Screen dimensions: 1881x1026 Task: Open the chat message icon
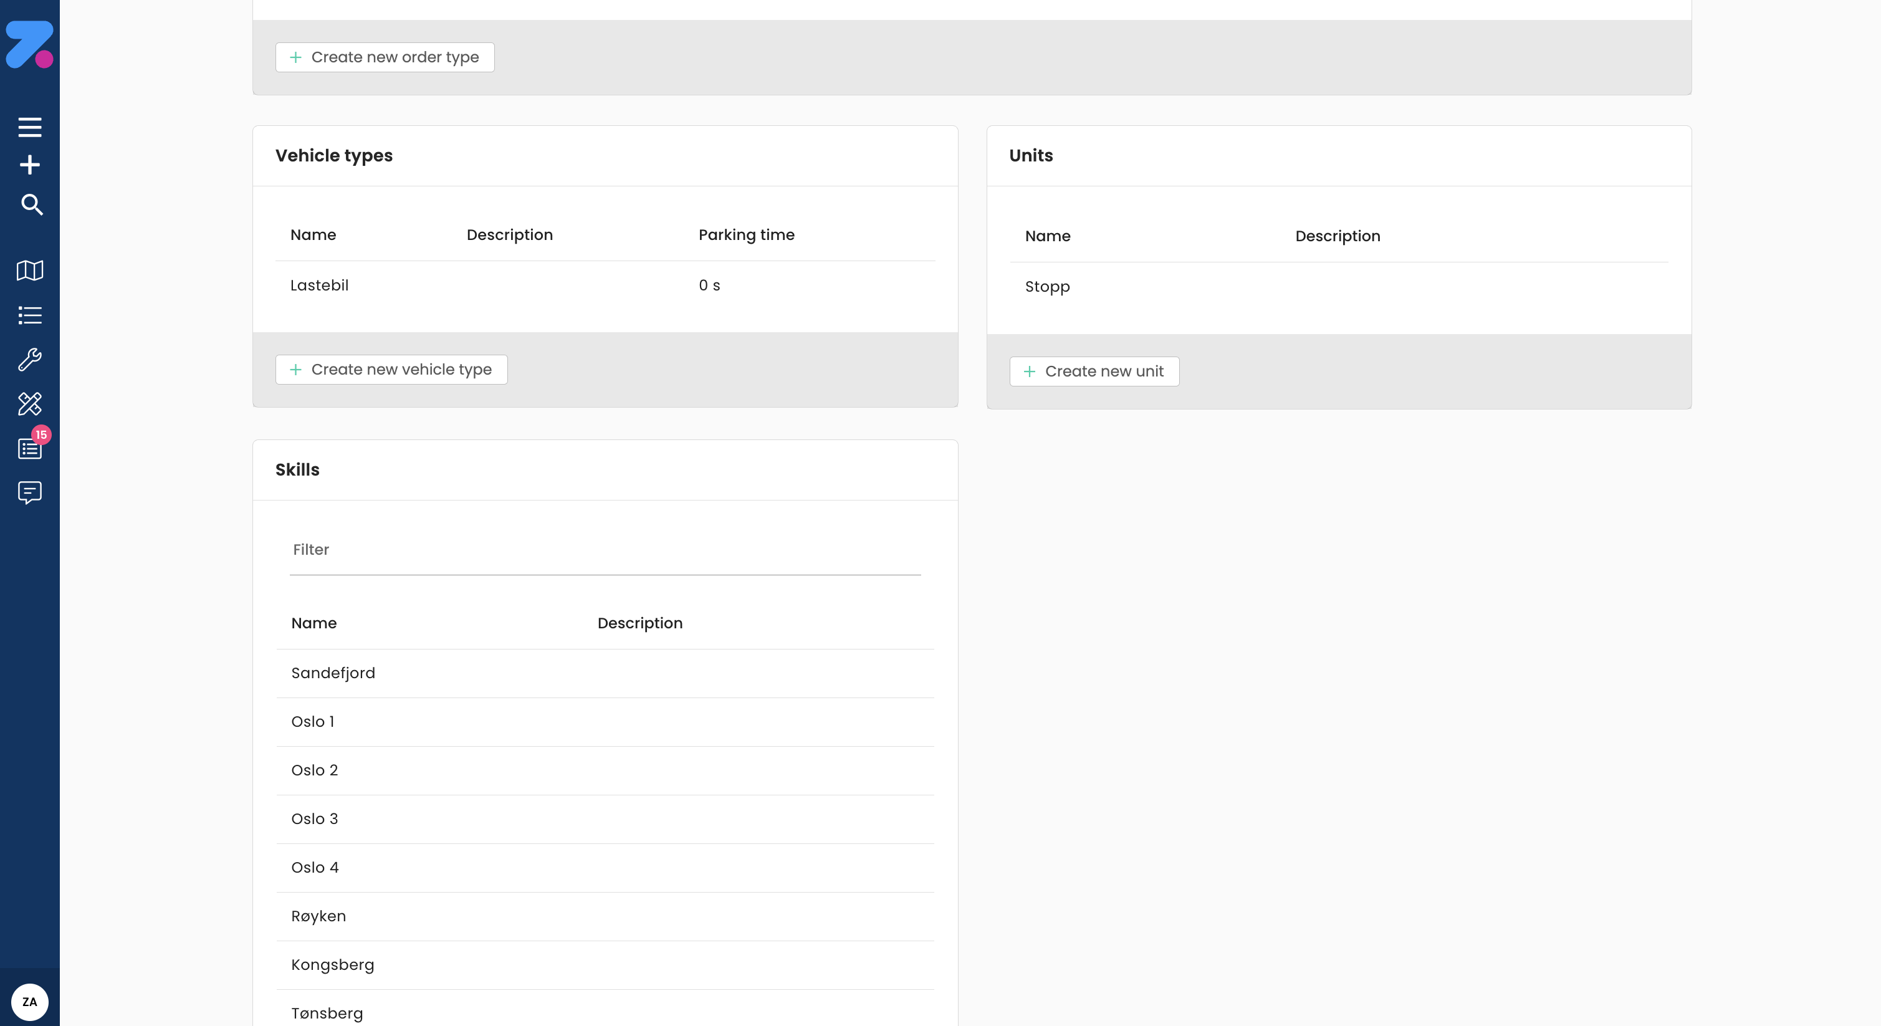29,493
